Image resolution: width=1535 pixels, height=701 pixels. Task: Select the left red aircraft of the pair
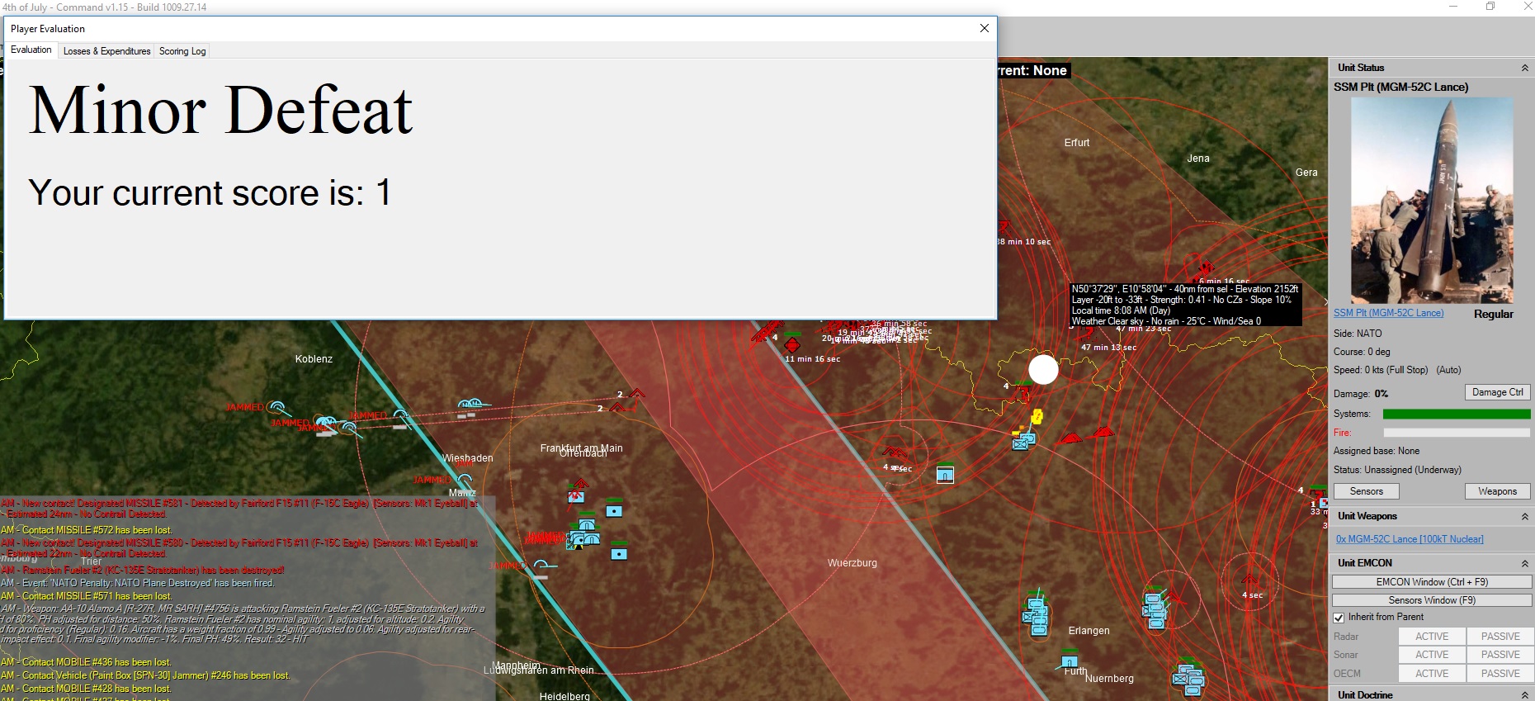pyautogui.click(x=1070, y=438)
